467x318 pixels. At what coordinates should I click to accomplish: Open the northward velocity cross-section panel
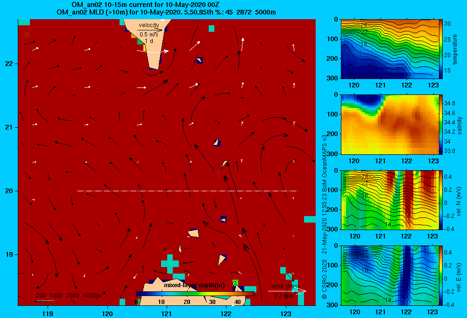(390, 200)
